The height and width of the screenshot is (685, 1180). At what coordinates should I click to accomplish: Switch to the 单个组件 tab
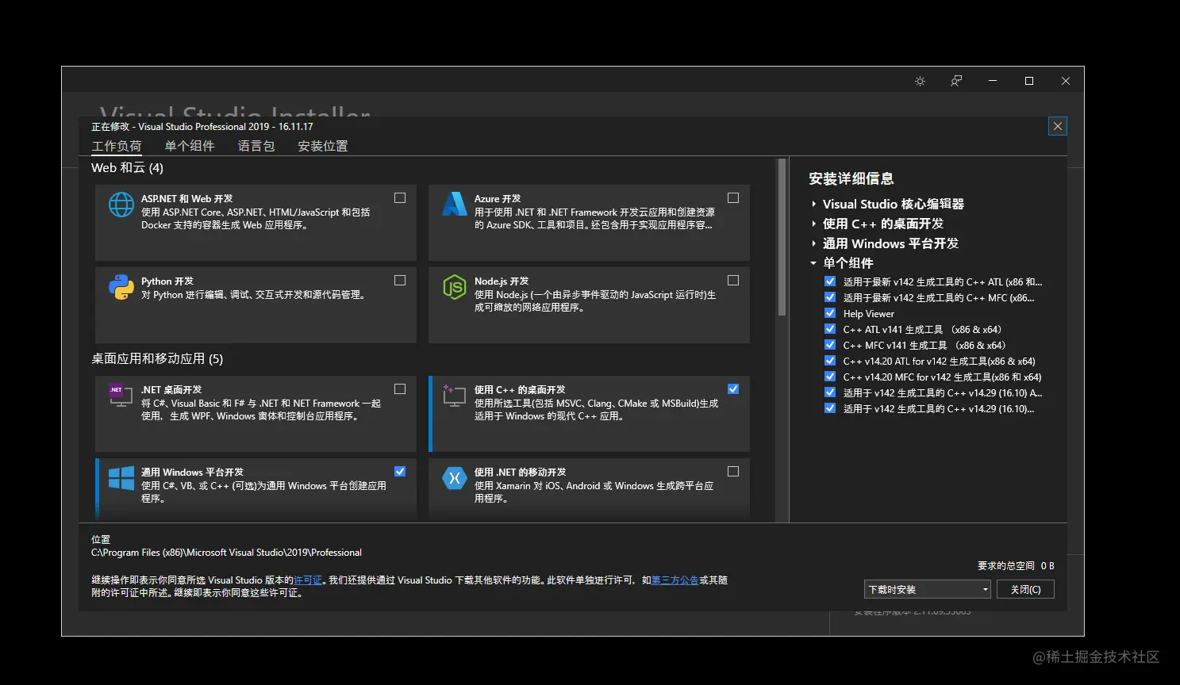click(190, 146)
